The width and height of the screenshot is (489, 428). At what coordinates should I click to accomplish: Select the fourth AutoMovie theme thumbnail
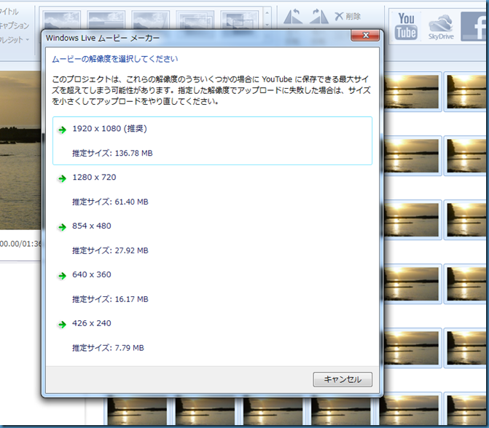point(195,20)
